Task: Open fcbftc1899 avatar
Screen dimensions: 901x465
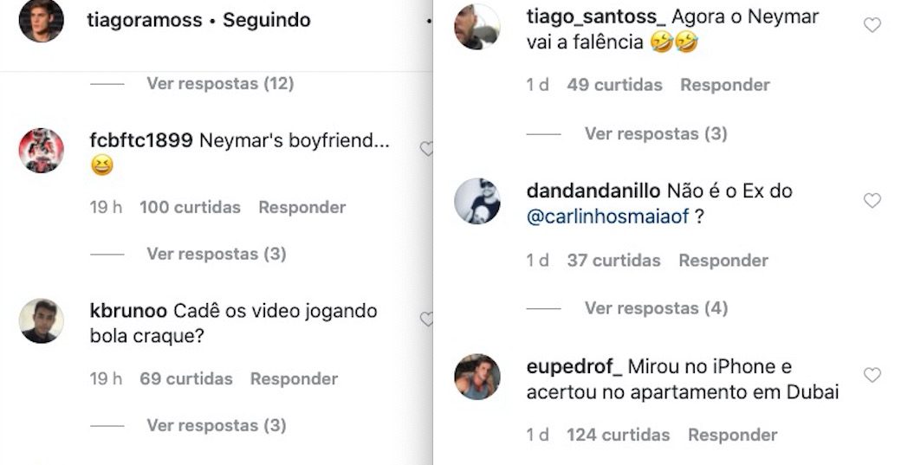Action: pyautogui.click(x=42, y=151)
